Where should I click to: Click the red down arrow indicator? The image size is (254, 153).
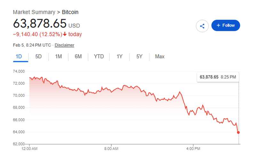tap(65, 34)
